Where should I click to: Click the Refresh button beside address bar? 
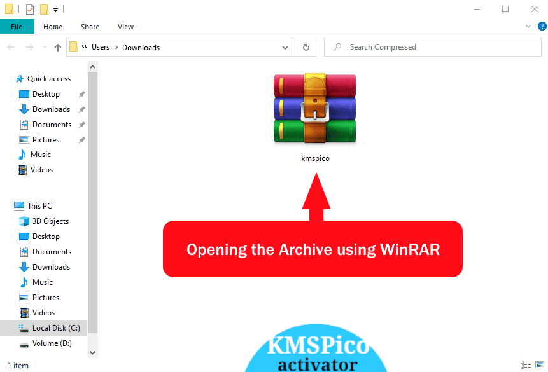306,47
